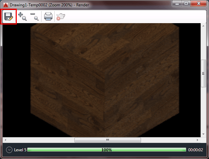The width and height of the screenshot is (209, 159).
Task: Click the vertical scrollbar down arrow
Action: 203,134
